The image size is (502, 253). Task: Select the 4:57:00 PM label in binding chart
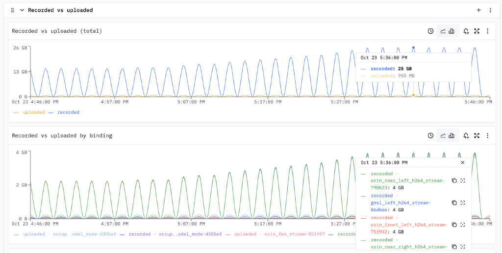[115, 224]
